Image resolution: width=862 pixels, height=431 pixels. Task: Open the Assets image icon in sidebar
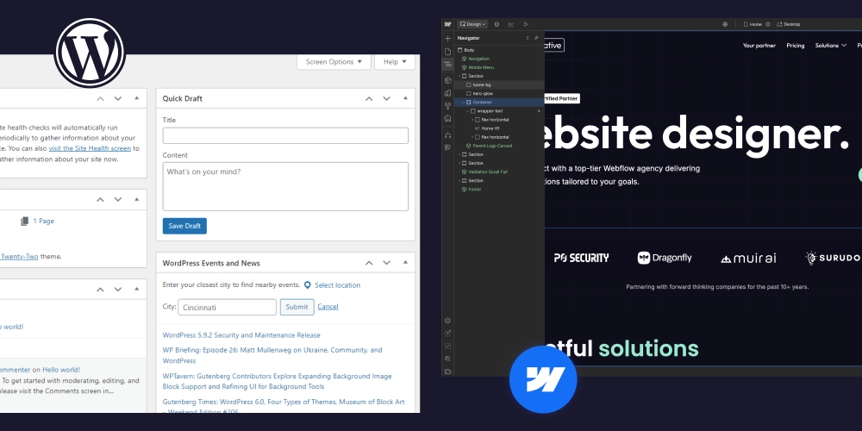coord(447,118)
